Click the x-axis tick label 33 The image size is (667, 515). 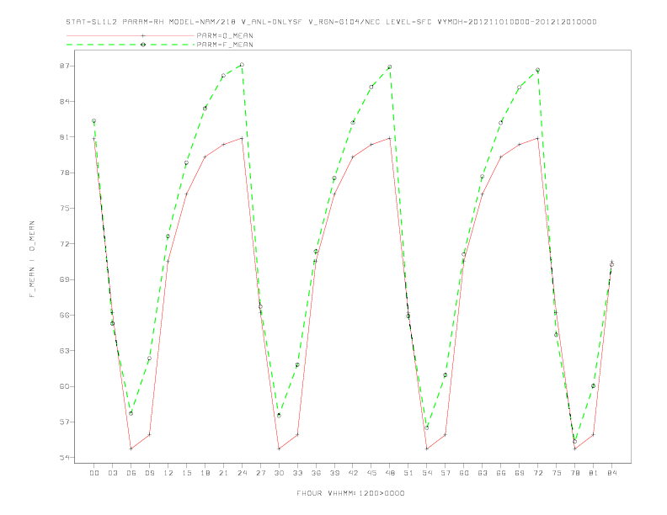click(297, 473)
